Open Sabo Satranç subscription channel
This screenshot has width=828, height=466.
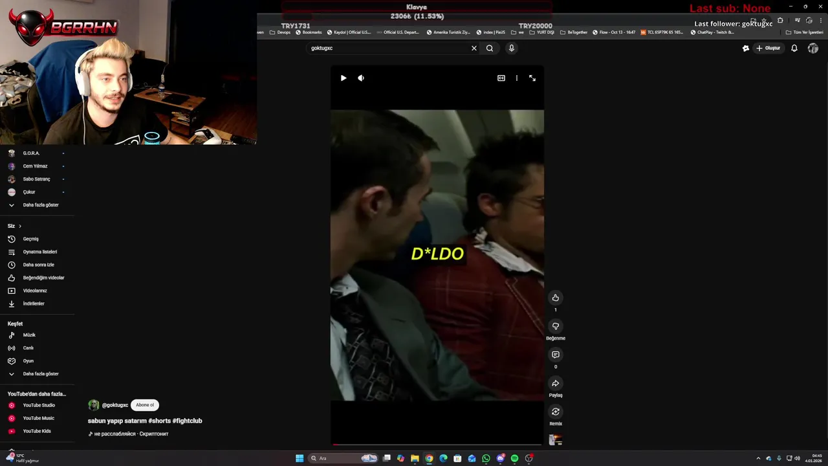click(x=37, y=179)
